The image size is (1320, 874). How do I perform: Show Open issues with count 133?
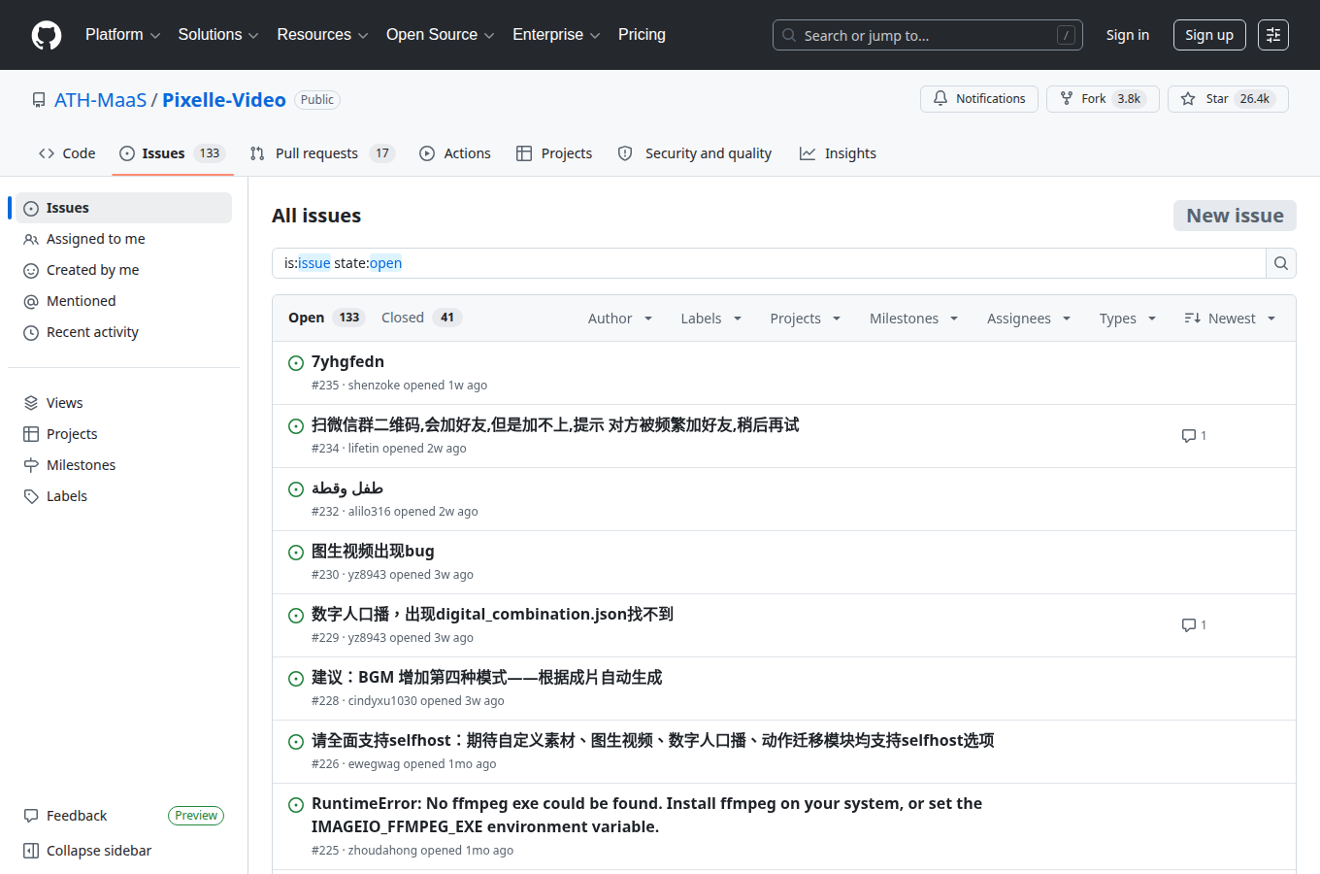tap(326, 318)
